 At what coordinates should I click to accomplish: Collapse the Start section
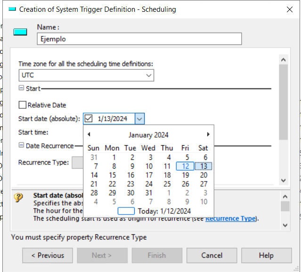(21, 88)
